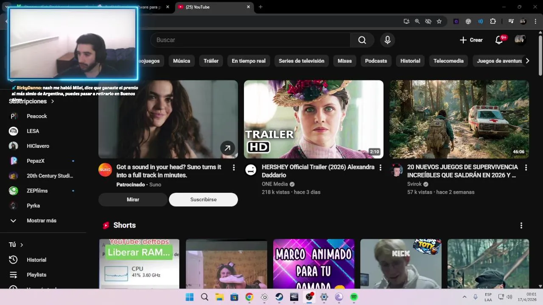The height and width of the screenshot is (305, 543).
Task: Open the ONE Media channel link
Action: [275, 184]
